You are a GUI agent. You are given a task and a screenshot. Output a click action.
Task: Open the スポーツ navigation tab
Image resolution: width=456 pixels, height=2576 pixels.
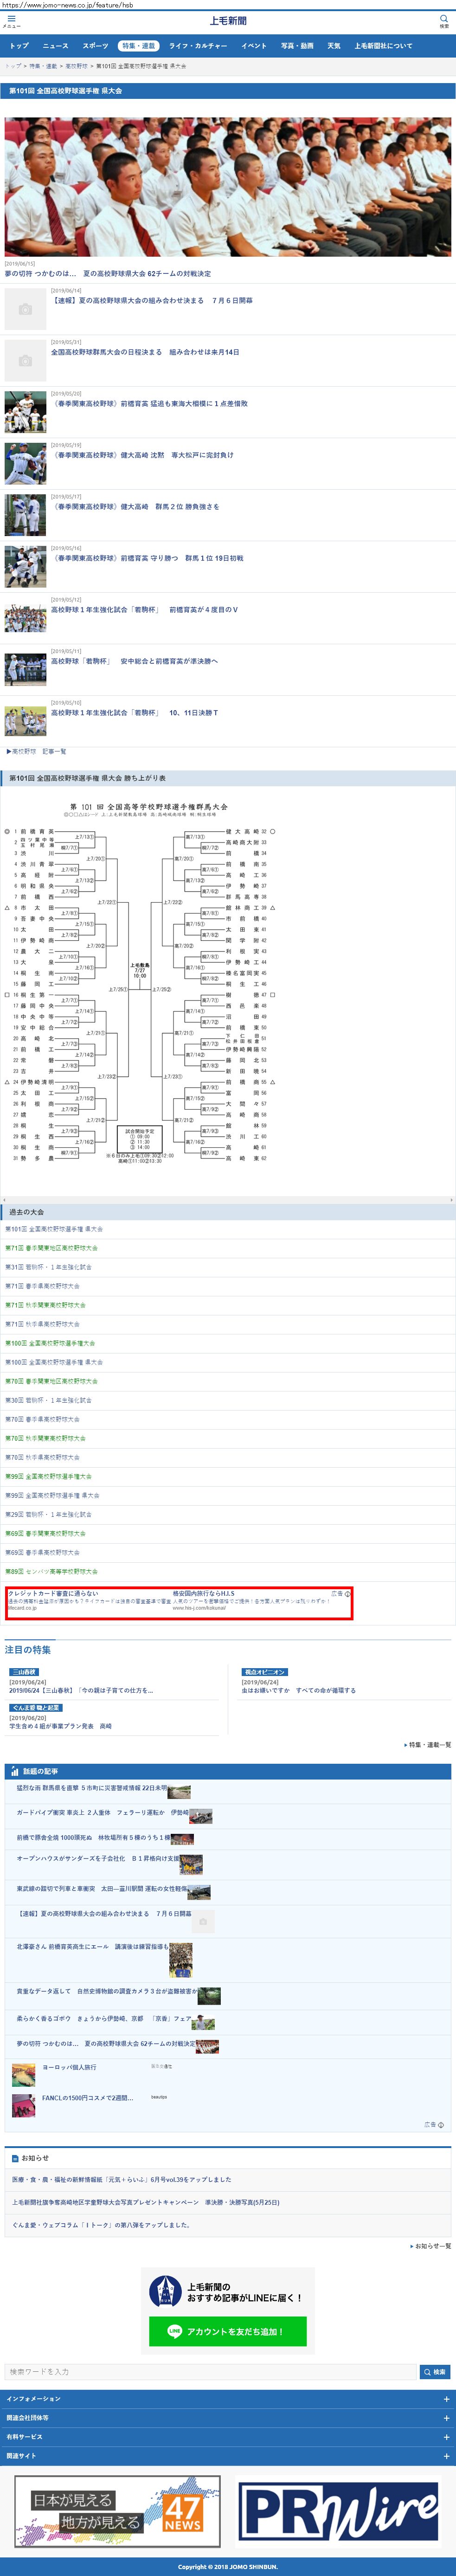click(95, 46)
